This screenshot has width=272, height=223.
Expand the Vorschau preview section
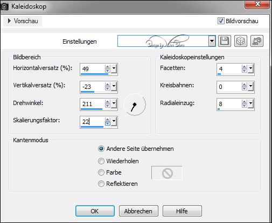click(x=23, y=21)
